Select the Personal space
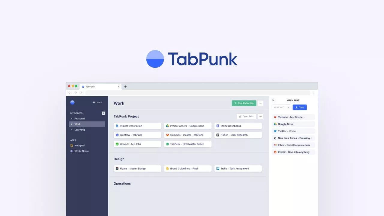Image resolution: width=384 pixels, height=216 pixels. 79,118
